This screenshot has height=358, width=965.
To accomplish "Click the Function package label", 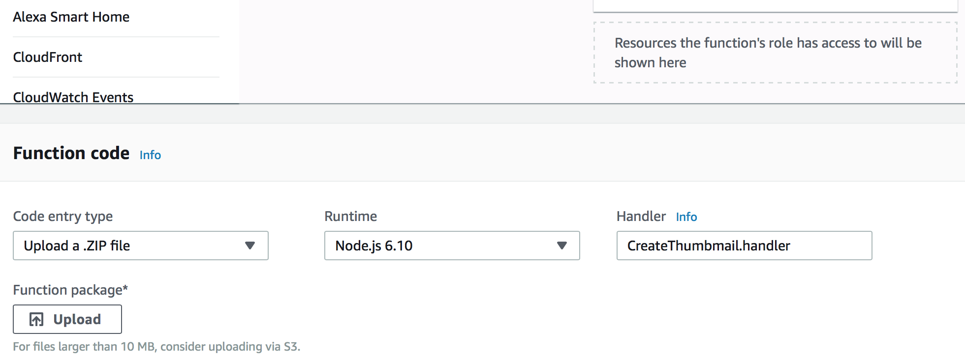I will (x=70, y=290).
